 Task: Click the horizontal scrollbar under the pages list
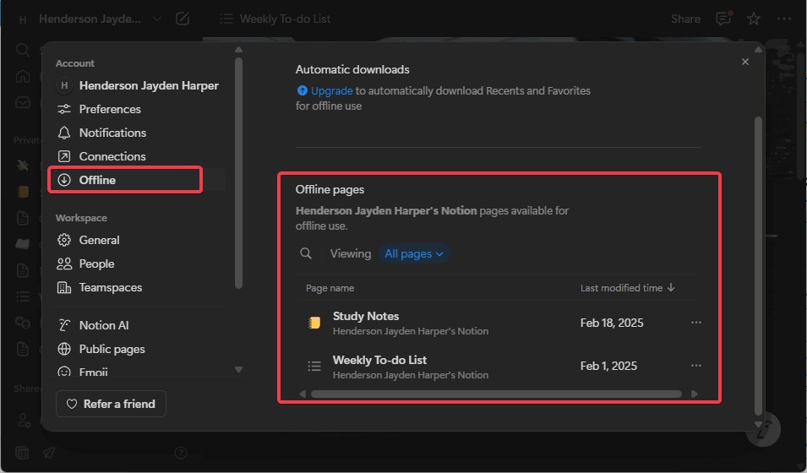click(x=495, y=394)
